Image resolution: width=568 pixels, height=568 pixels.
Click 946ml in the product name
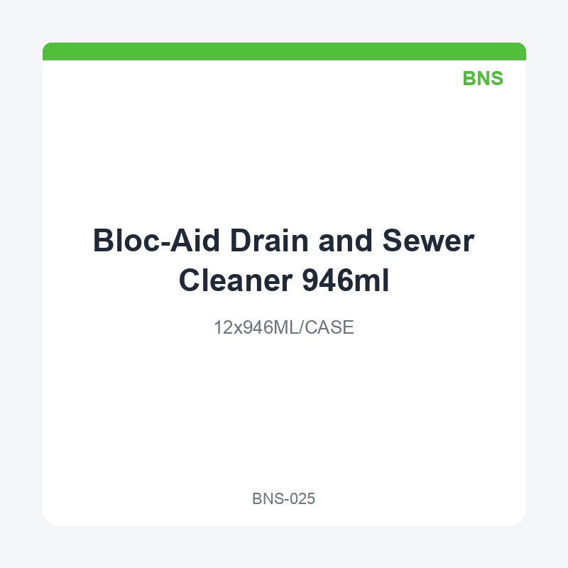pyautogui.click(x=346, y=280)
